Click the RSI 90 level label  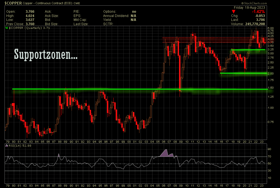[269, 149]
